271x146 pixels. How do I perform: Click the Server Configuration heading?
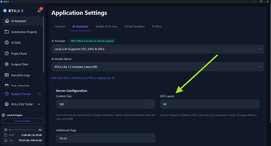click(71, 91)
